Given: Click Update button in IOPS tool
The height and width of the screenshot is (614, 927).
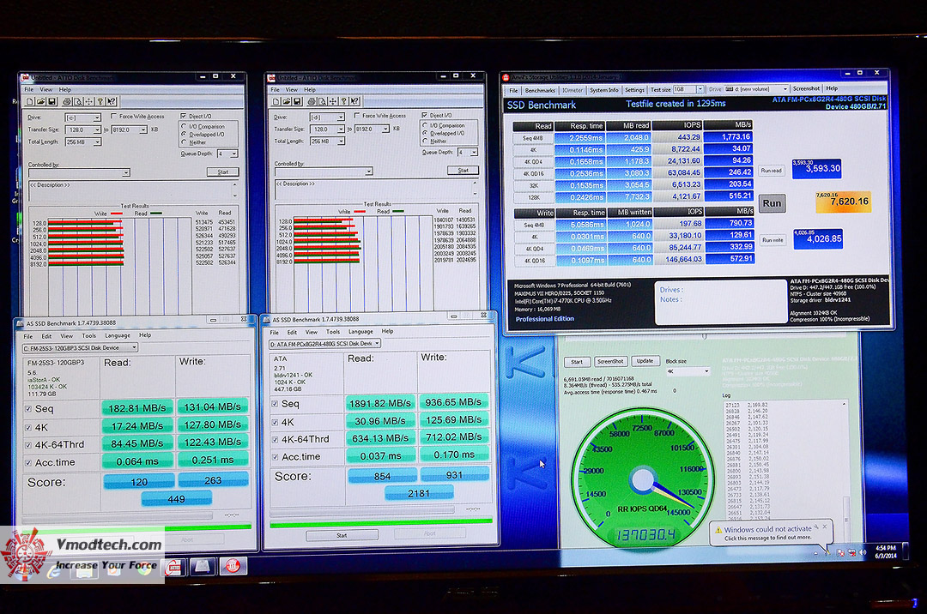Looking at the screenshot, I should 645,361.
